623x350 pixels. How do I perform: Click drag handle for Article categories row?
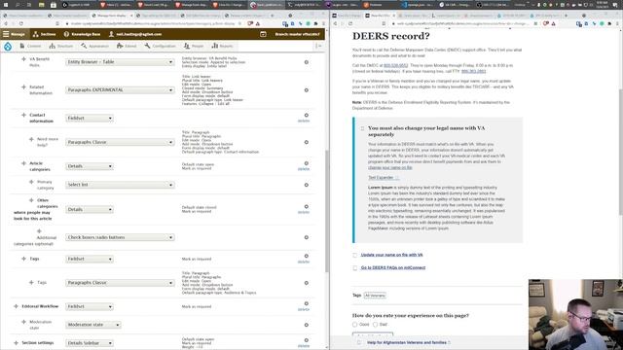pos(23,163)
